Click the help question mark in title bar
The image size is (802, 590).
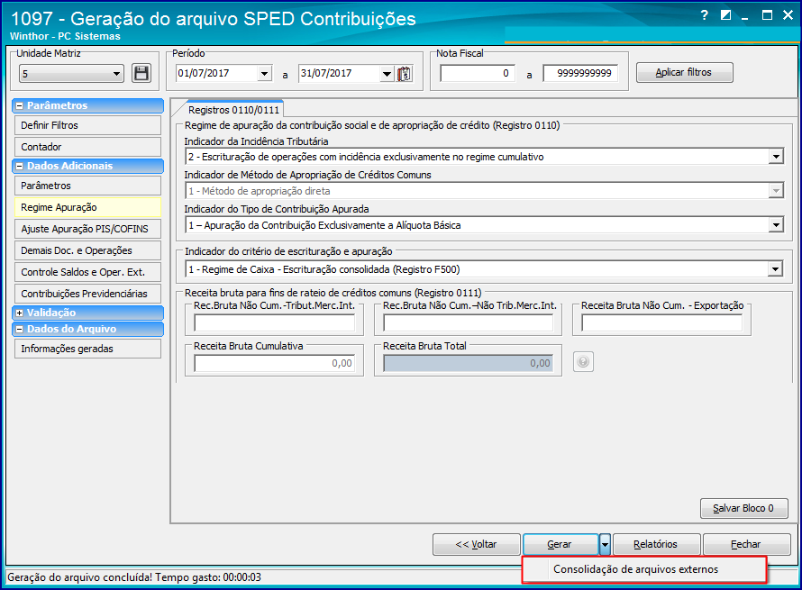tap(705, 15)
